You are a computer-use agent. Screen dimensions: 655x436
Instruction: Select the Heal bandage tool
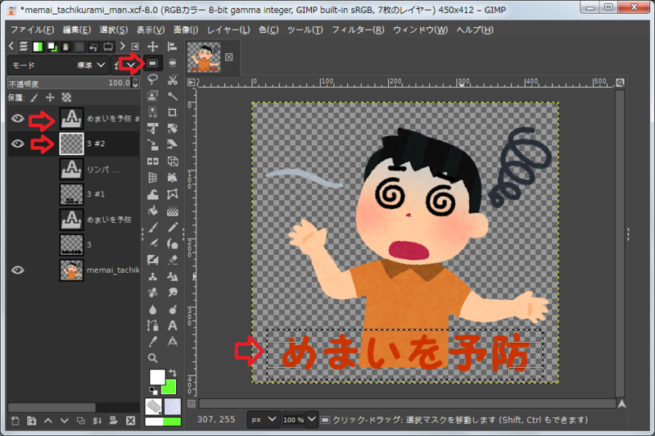pos(153,293)
